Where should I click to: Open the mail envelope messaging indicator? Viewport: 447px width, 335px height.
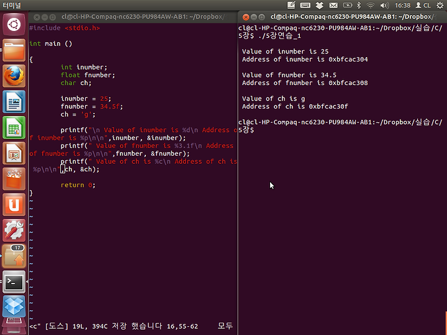[x=333, y=5]
